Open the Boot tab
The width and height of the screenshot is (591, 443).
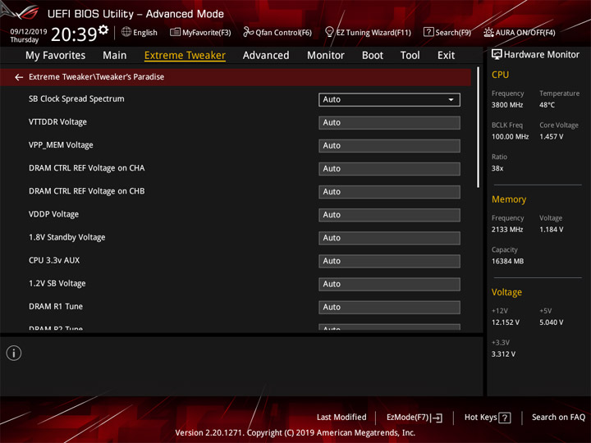coord(373,56)
